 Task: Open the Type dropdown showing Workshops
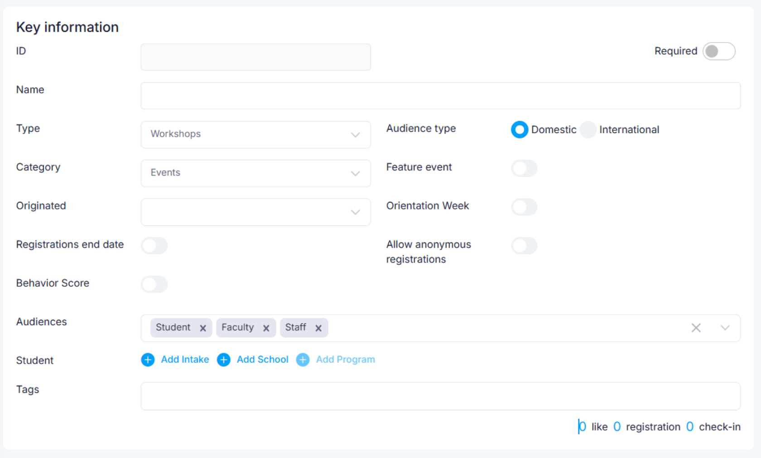[255, 134]
